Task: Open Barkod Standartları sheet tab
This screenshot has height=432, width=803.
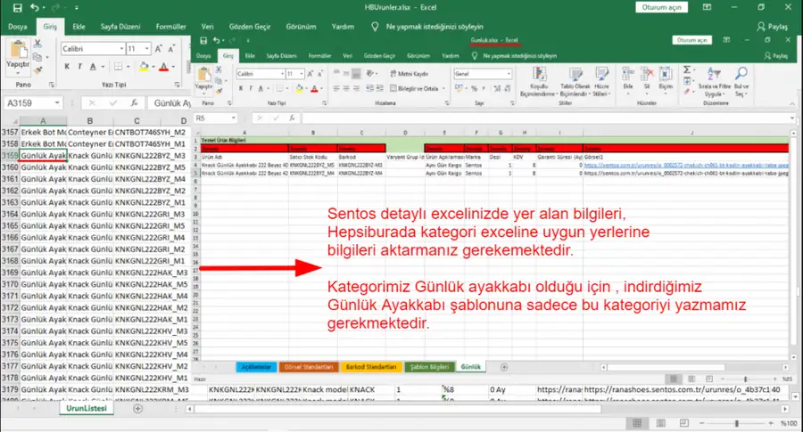Action: click(371, 367)
